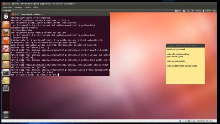Click terminal line 'Abhängigkeitsbaum wird aufgebaut'

pyautogui.click(x=31, y=18)
